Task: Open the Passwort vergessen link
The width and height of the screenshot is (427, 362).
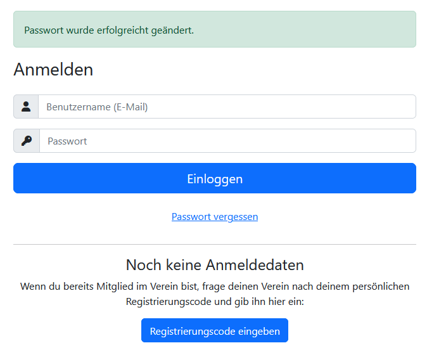Action: (x=214, y=217)
